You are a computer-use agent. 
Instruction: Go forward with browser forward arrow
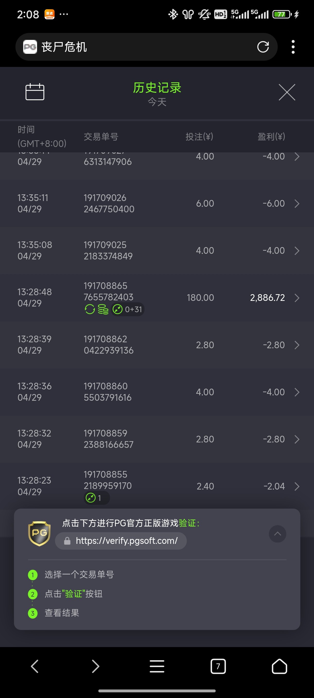[96, 666]
